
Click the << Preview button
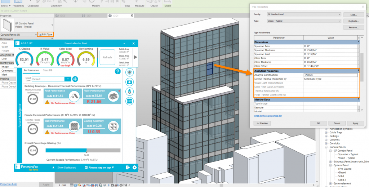[262, 123]
